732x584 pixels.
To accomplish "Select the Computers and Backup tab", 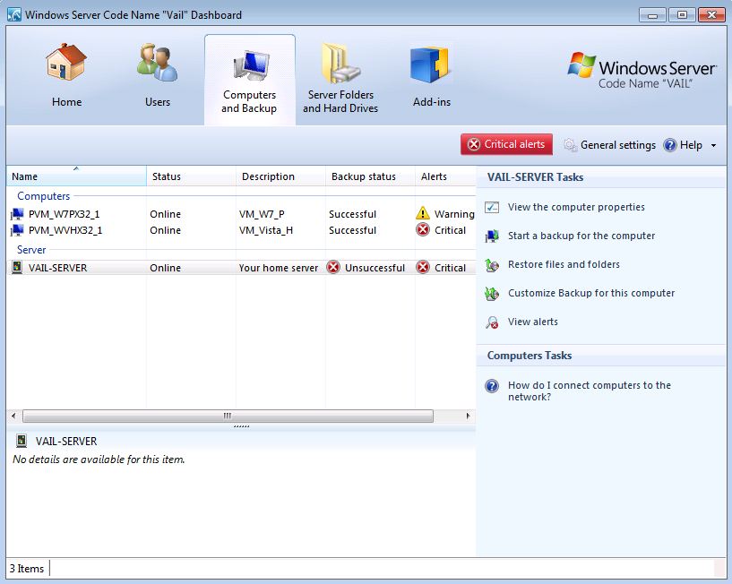I will [250, 80].
